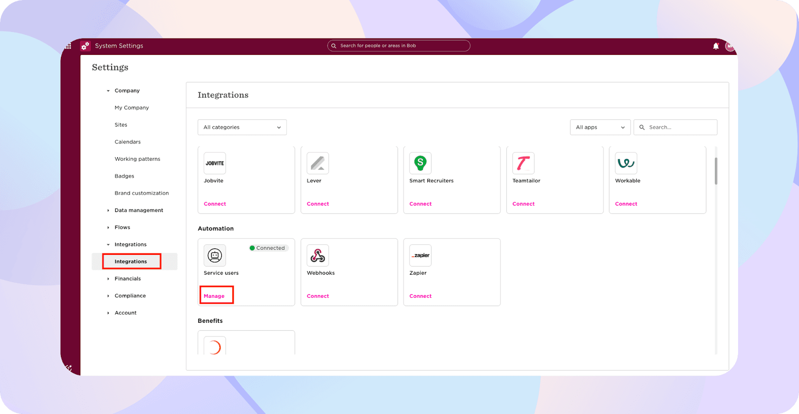The width and height of the screenshot is (799, 414).
Task: Click the Workable logo icon
Action: pos(626,163)
